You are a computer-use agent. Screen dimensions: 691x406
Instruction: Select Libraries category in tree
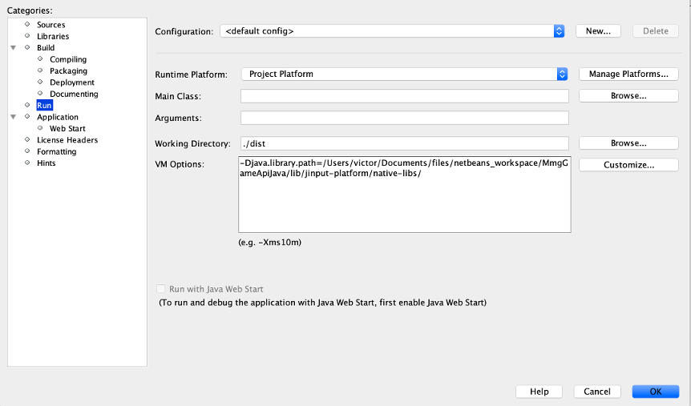click(52, 36)
